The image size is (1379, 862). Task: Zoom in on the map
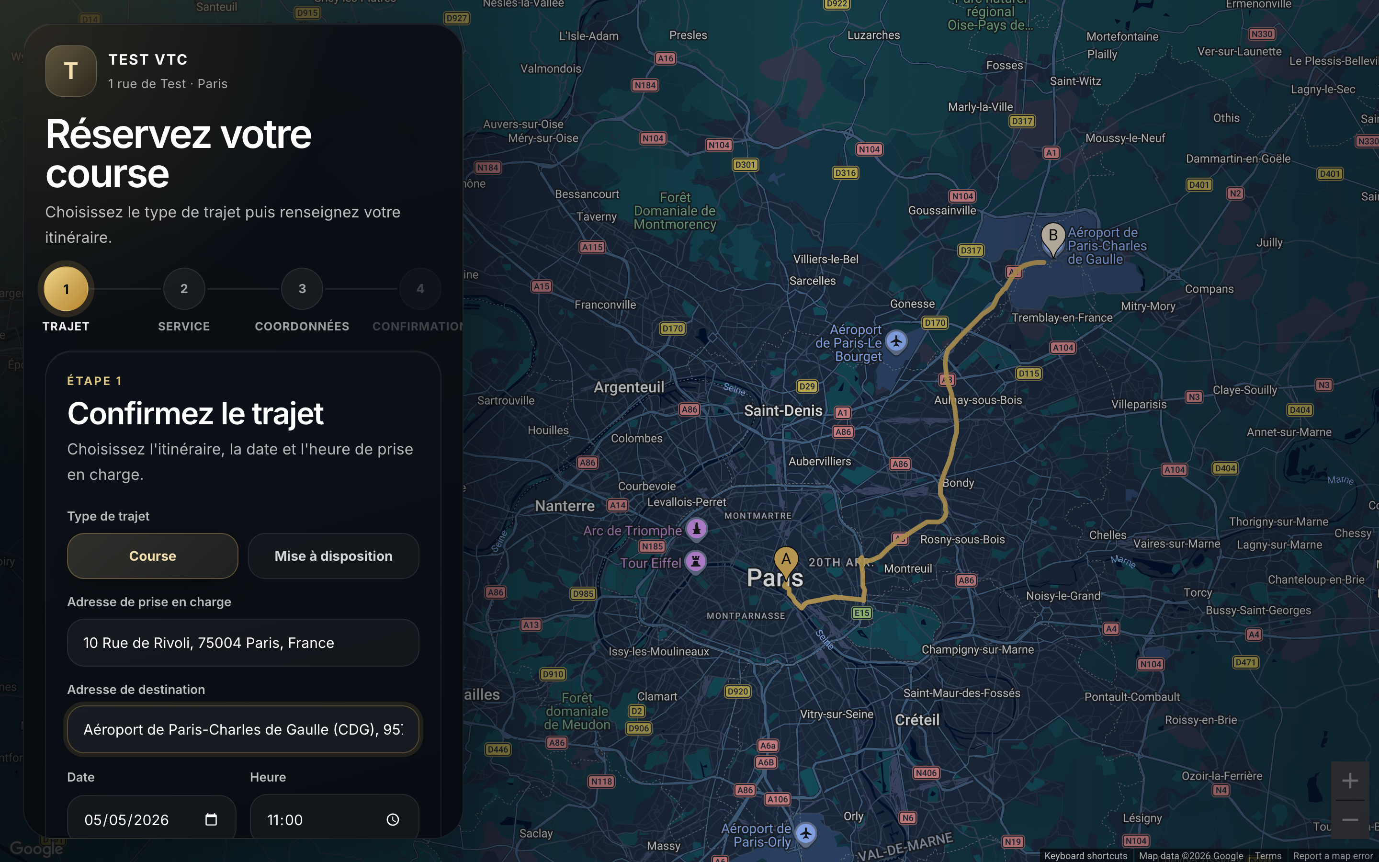(1350, 781)
